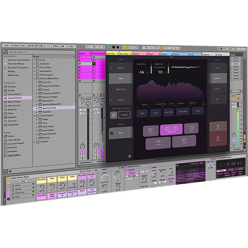Click the Dim speaker button
Viewport: 248px width, 248px height.
coord(218,126)
